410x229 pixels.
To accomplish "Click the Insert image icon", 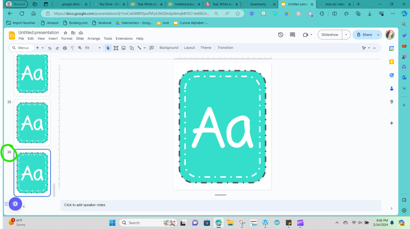I will pos(123,48).
